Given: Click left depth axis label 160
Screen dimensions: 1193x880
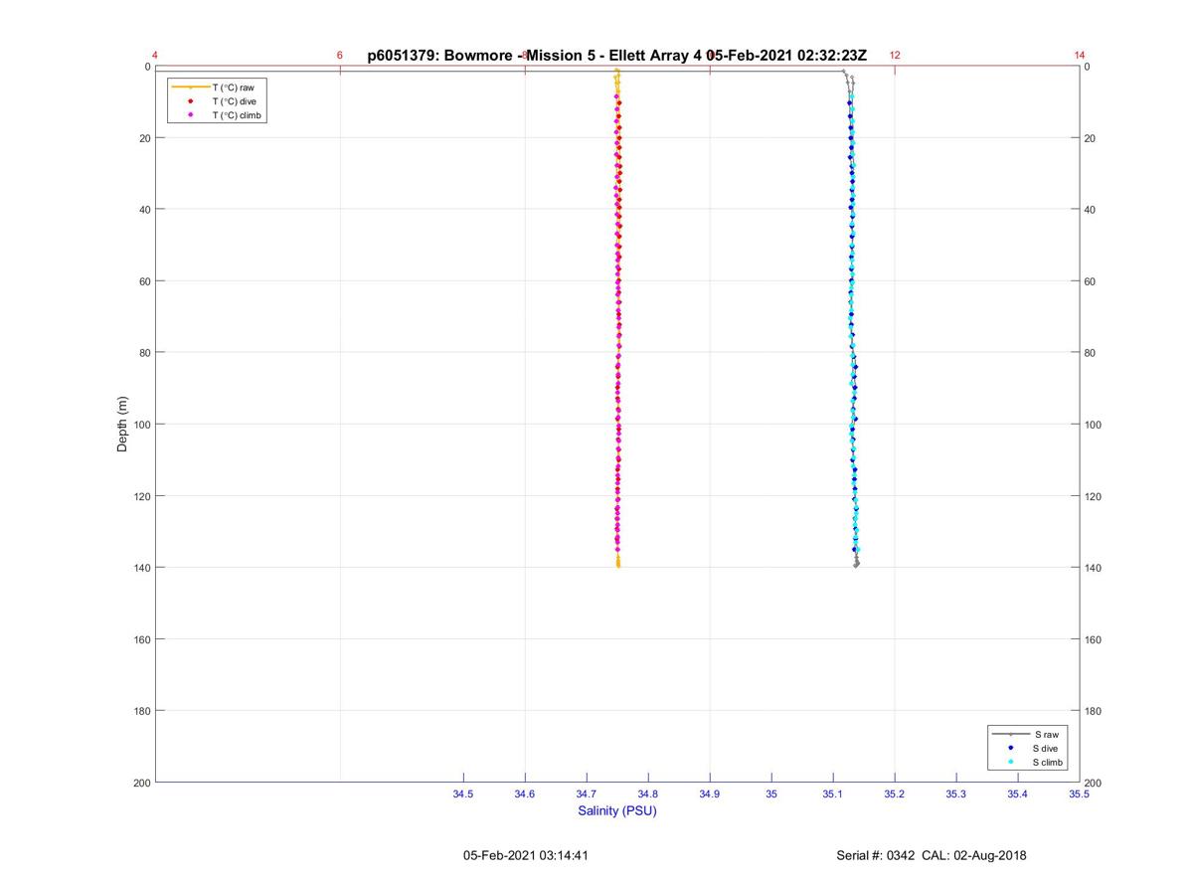Looking at the screenshot, I should point(141,639).
